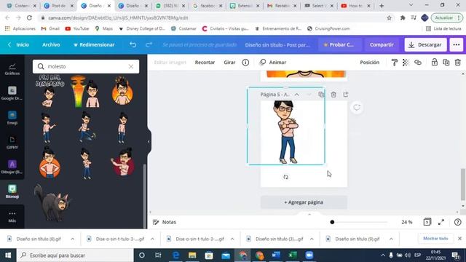
Task: Open the Emoji sidebar panel
Action: point(12,118)
